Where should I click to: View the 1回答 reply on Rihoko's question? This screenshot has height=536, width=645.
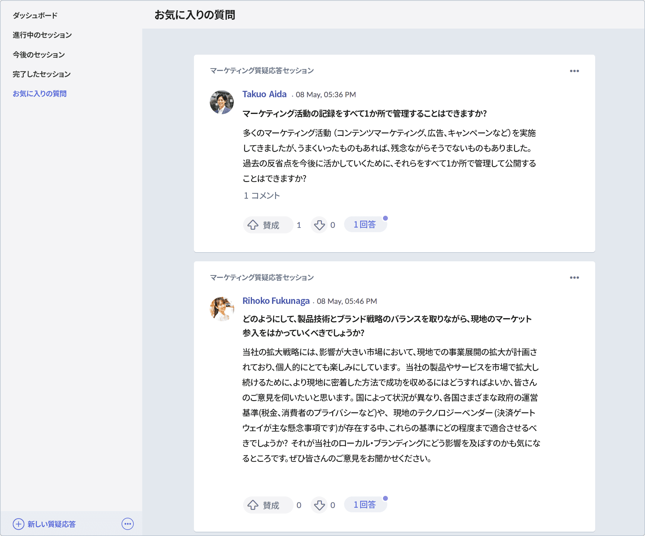365,504
